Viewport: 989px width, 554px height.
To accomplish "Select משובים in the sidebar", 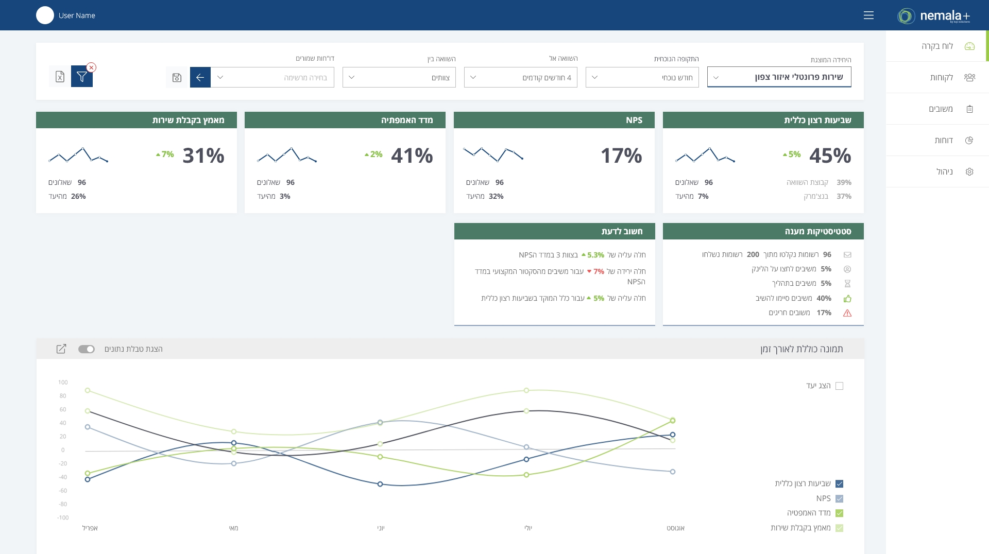I will [937, 109].
